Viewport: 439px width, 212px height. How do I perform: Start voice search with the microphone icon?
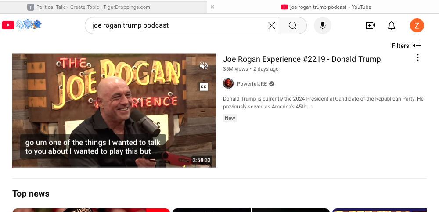pyautogui.click(x=323, y=25)
